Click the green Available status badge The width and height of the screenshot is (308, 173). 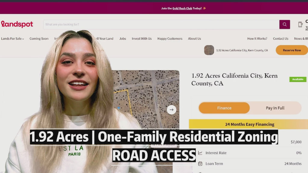click(297, 79)
